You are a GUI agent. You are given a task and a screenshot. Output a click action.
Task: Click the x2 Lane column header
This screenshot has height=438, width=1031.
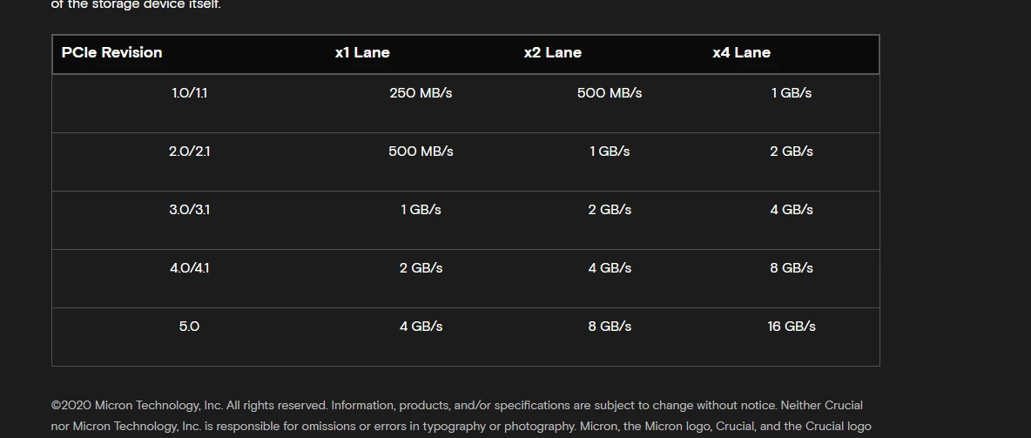552,53
